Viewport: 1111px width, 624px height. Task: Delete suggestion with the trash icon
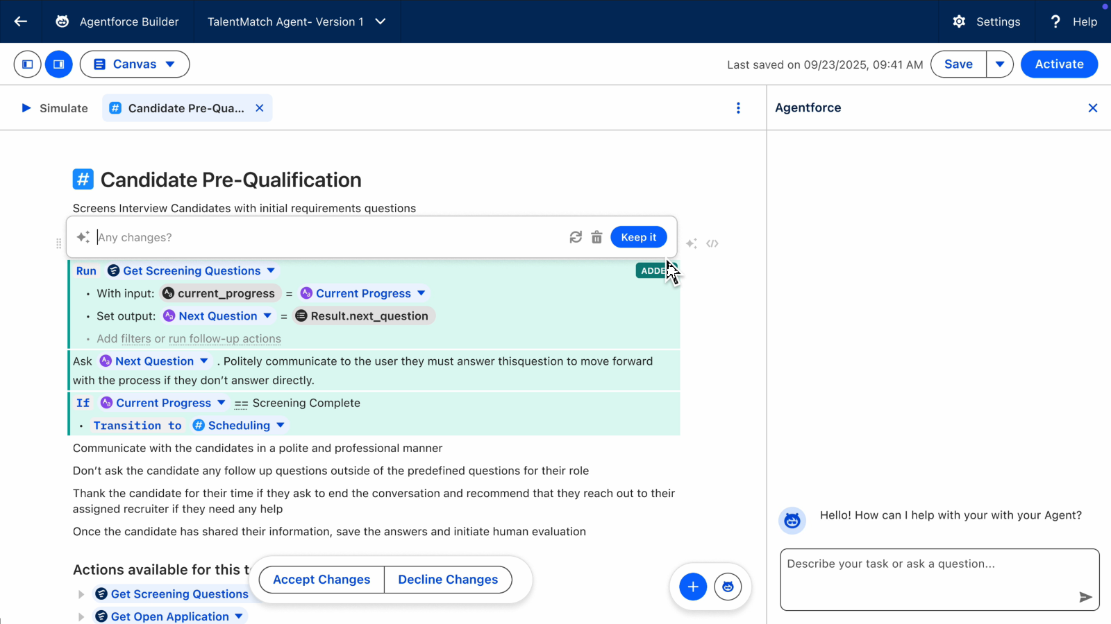pos(596,237)
